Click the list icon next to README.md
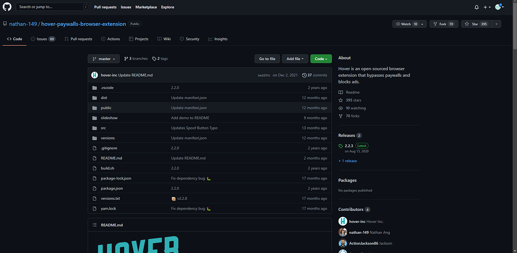 pos(94,225)
